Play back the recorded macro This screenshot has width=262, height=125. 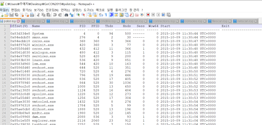[x=158, y=15]
